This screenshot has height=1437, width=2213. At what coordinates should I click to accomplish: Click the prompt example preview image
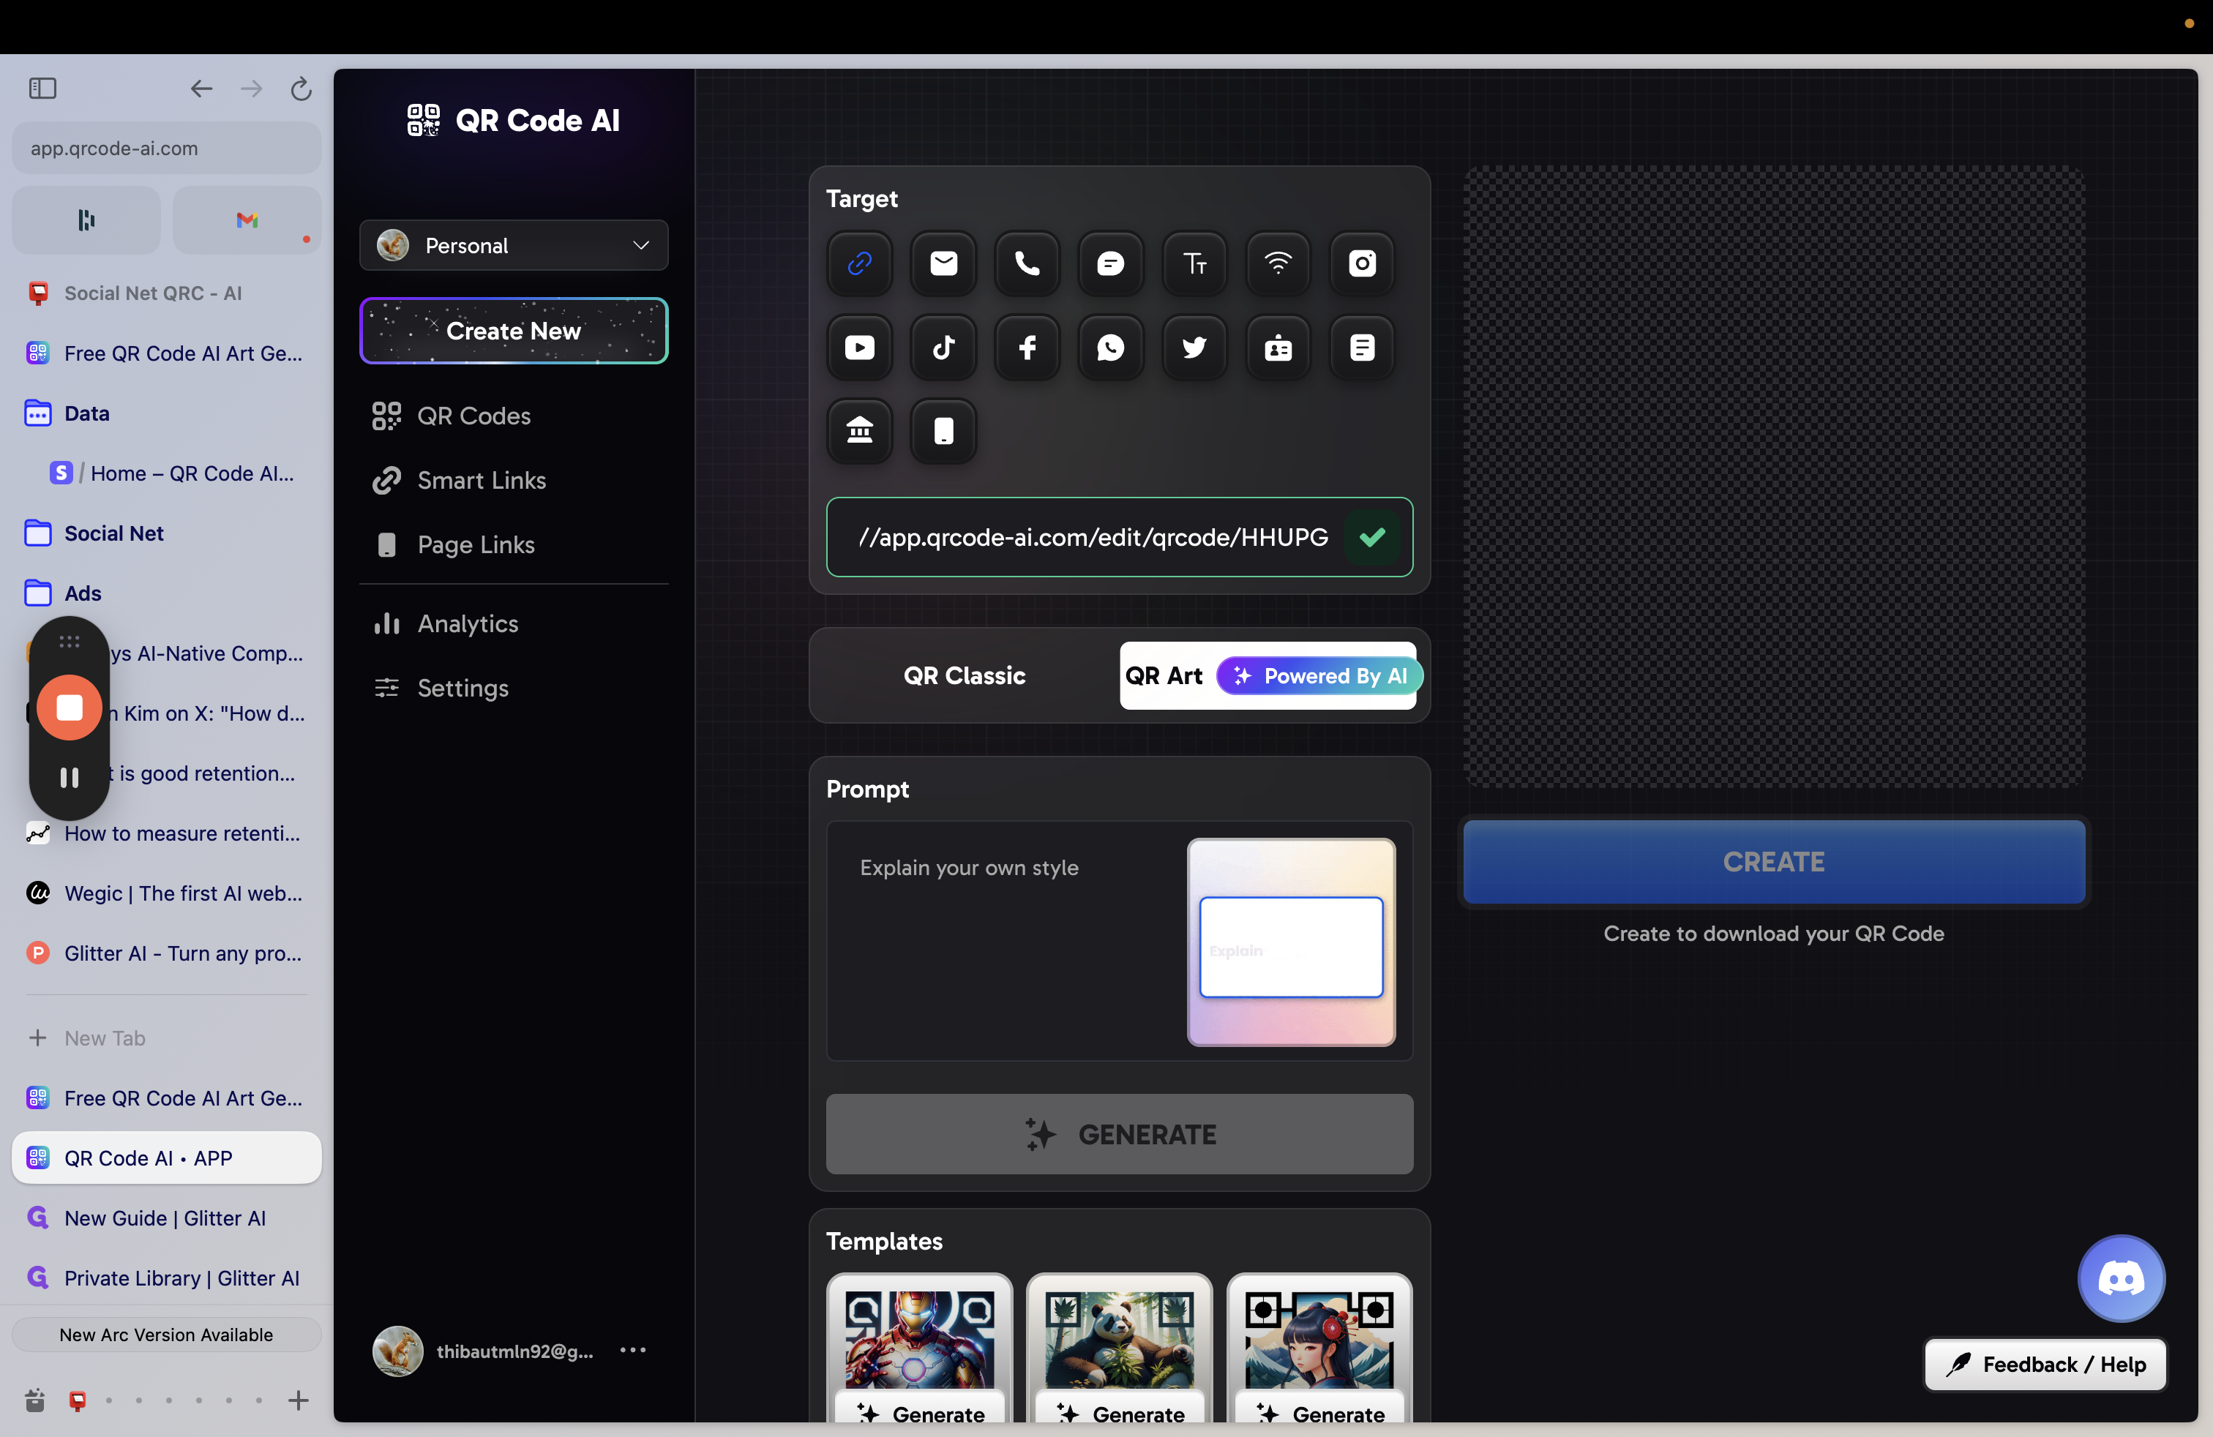pyautogui.click(x=1292, y=942)
